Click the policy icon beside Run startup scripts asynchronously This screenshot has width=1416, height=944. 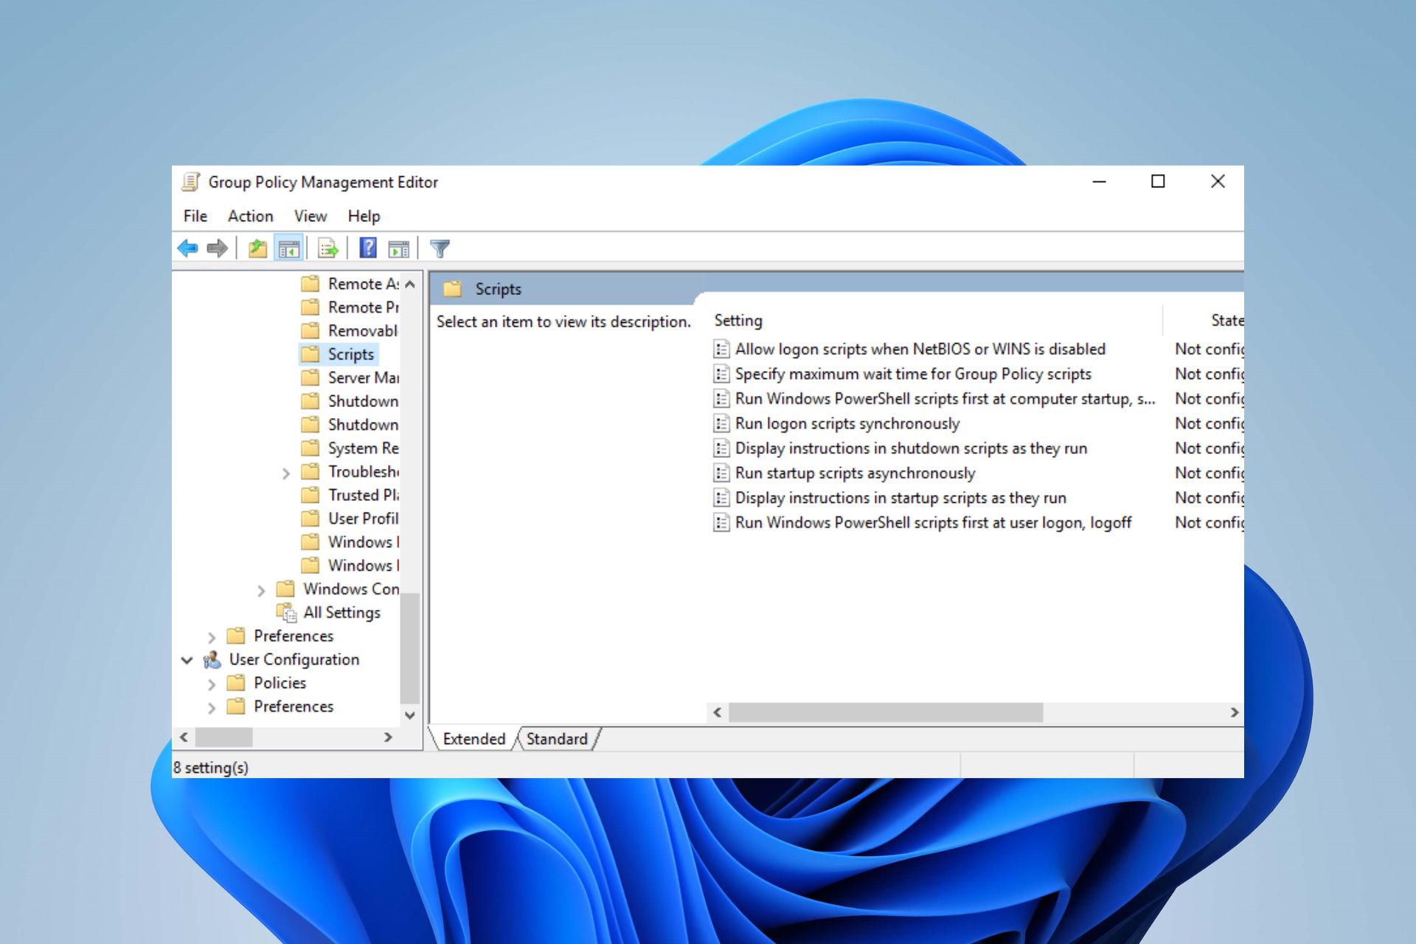(721, 473)
